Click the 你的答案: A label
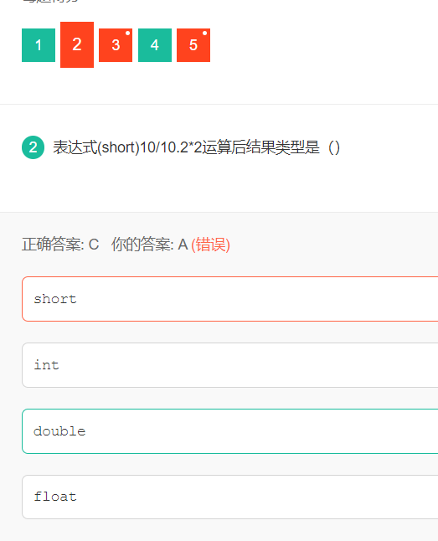Image resolution: width=438 pixels, height=541 pixels. coord(149,245)
